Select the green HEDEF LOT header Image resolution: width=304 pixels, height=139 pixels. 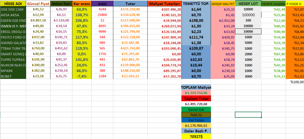(x=248, y=4)
